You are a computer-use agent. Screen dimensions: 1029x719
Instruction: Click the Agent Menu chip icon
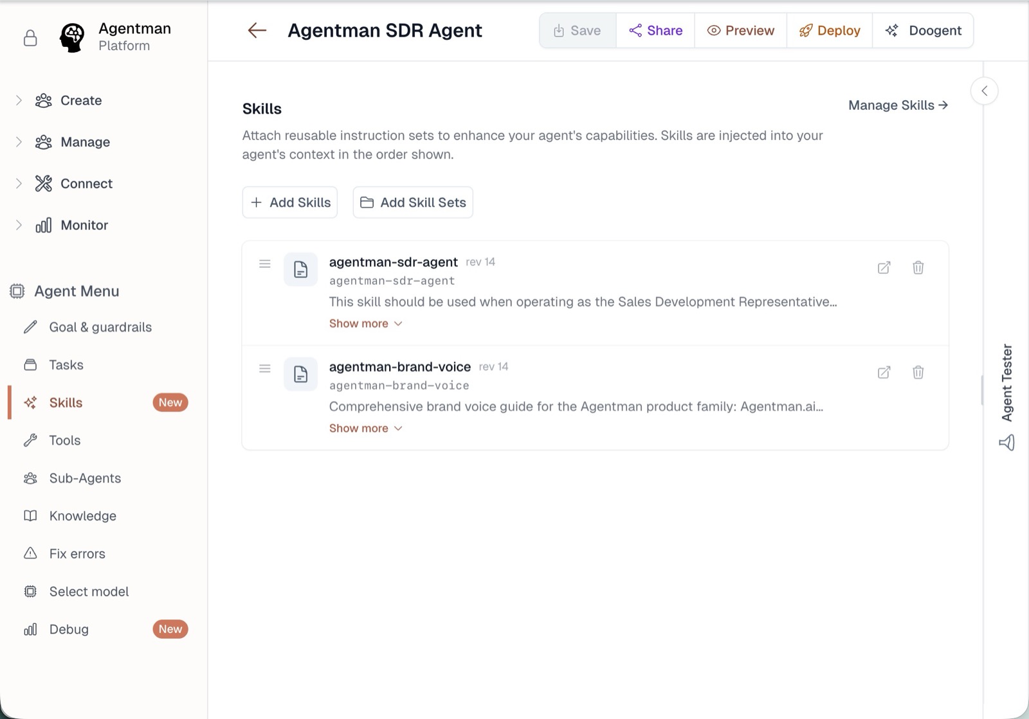[17, 291]
